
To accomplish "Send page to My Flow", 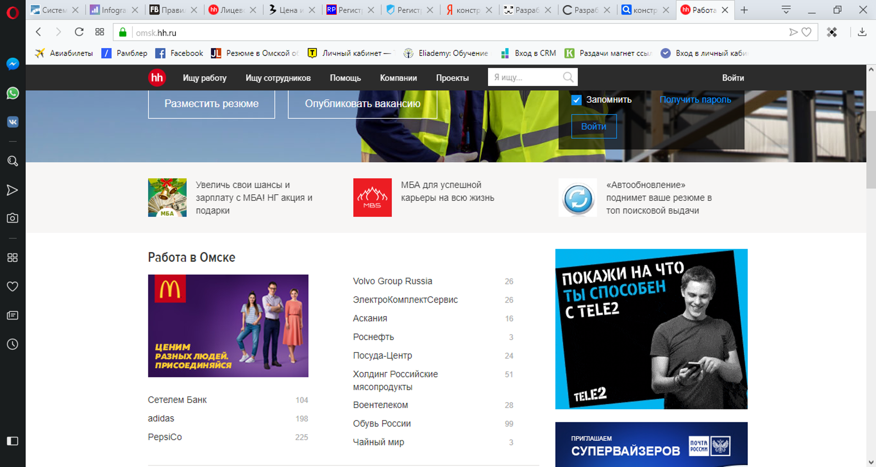I will tap(793, 32).
